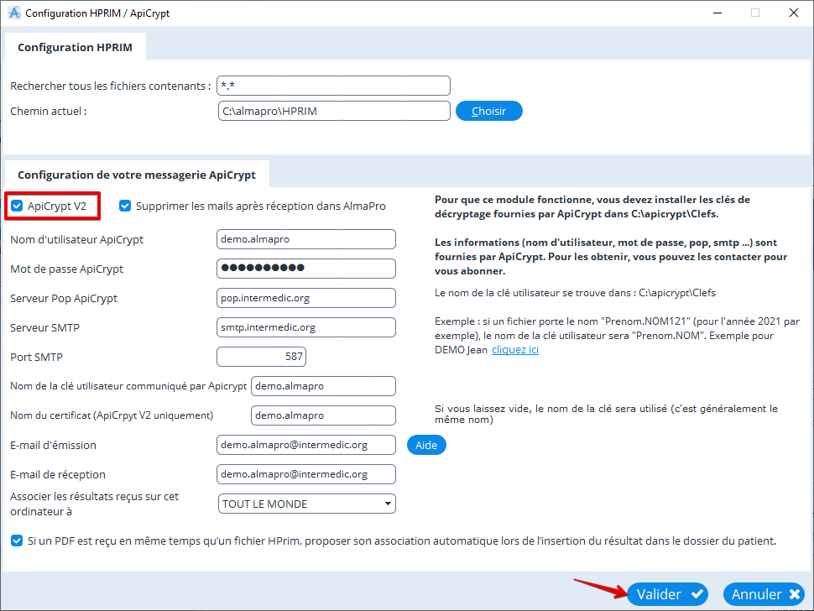The height and width of the screenshot is (611, 814).
Task: Click the Nom d'utilisateur ApiCrypt field
Action: [305, 239]
